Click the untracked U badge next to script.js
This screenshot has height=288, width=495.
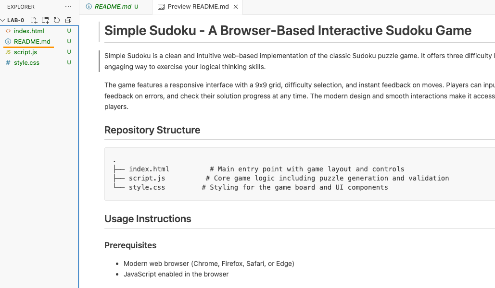(x=69, y=52)
